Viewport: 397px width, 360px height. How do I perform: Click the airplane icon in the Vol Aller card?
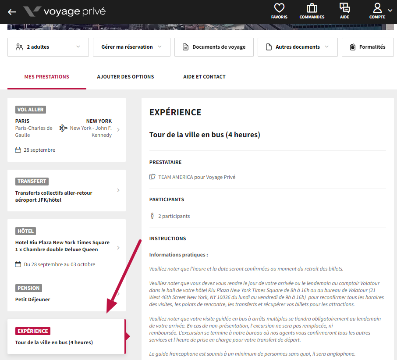coord(63,128)
